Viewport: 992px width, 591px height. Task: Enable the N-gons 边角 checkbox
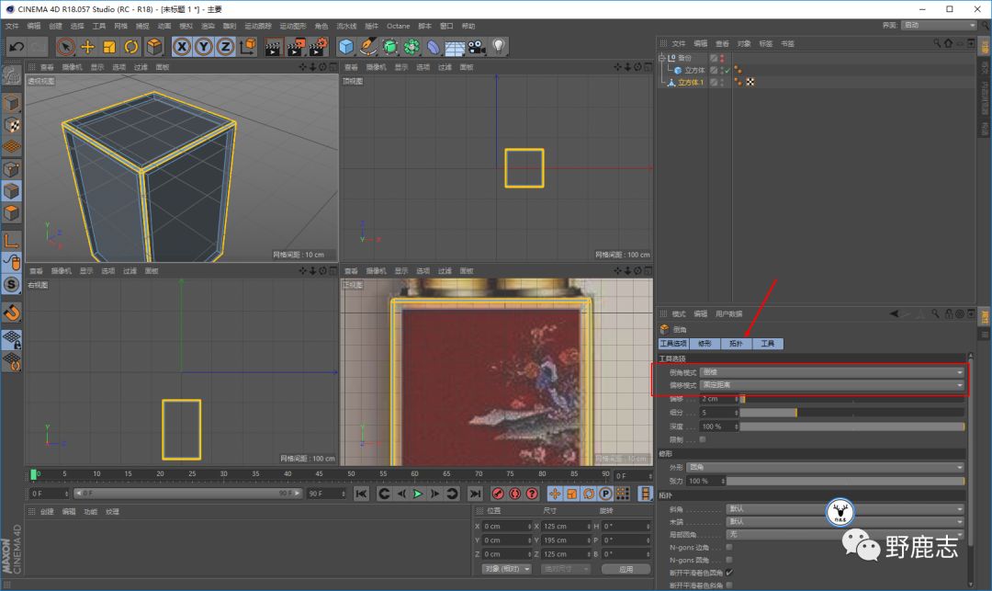tap(729, 547)
